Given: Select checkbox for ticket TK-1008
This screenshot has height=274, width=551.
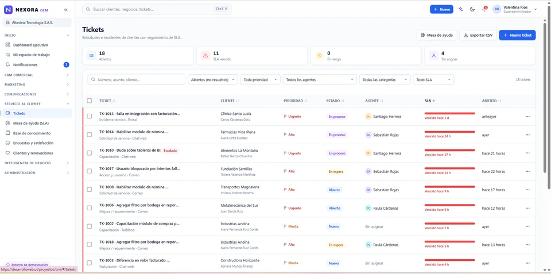Looking at the screenshot, I should pyautogui.click(x=90, y=189).
